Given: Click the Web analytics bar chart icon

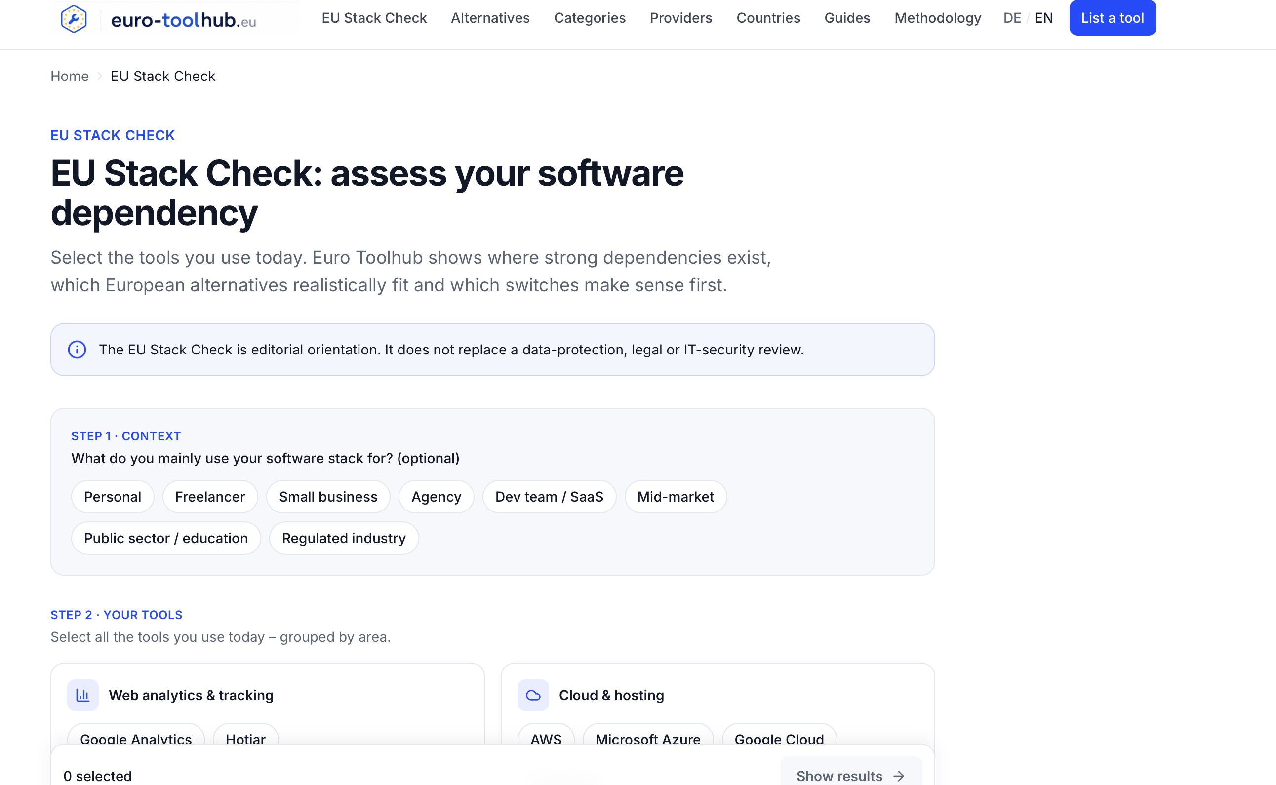Looking at the screenshot, I should 83,695.
